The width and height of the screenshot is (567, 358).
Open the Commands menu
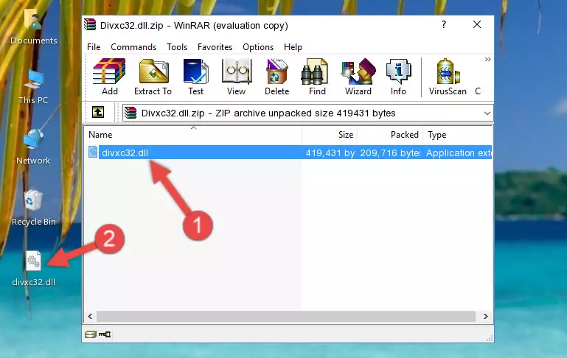(133, 47)
